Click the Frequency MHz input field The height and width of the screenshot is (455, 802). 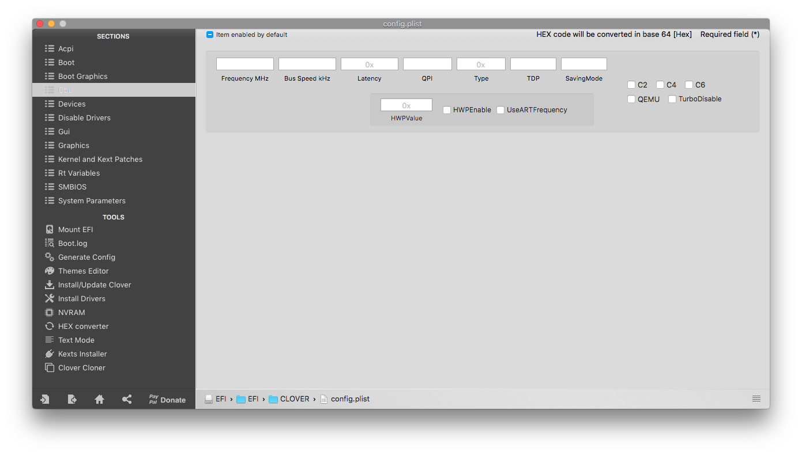(245, 64)
